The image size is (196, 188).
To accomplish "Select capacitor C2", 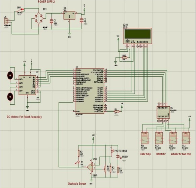I will 81,20.
